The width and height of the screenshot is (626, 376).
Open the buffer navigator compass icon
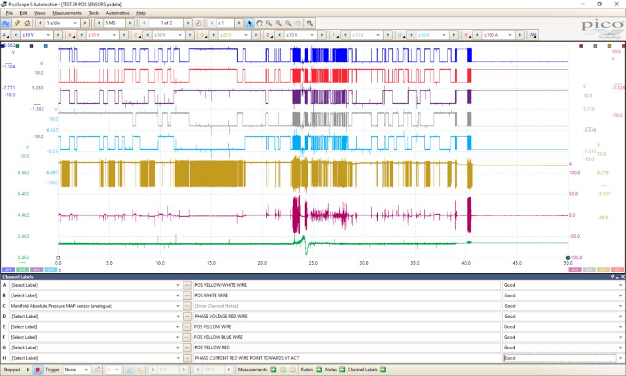199,23
